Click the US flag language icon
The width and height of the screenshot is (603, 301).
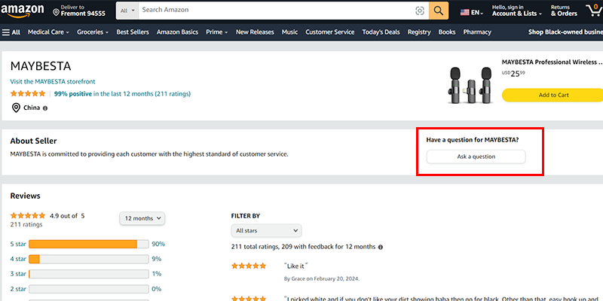click(x=464, y=12)
